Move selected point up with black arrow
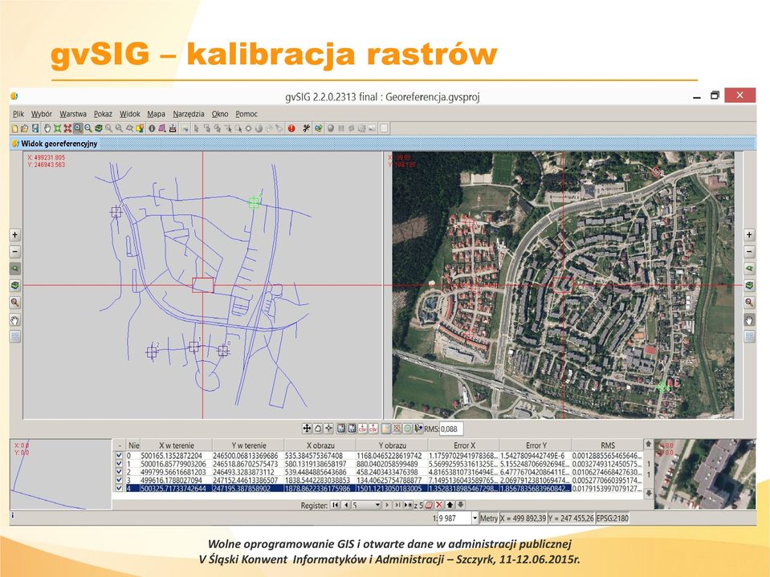 (450, 505)
